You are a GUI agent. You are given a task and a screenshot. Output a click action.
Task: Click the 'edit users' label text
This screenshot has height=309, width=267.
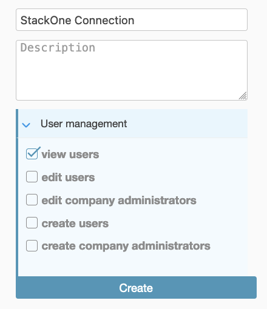click(68, 178)
